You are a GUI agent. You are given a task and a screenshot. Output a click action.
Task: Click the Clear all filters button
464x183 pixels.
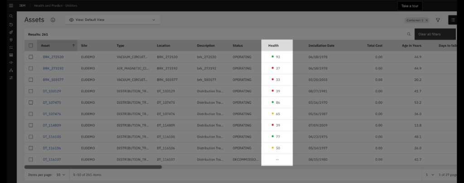point(435,34)
